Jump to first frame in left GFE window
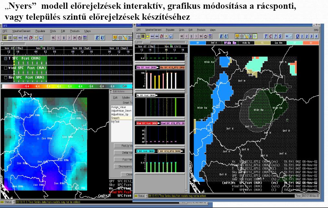Image resolution: width=328 pixels, height=208 pixels. coord(53,38)
